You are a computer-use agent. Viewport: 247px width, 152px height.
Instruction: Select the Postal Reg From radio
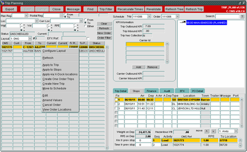tap(65, 14)
